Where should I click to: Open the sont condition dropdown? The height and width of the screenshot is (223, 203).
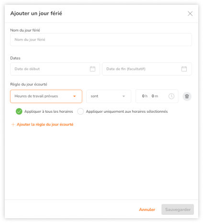(109, 96)
